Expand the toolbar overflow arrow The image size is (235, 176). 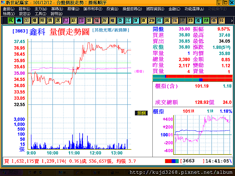point(232,21)
